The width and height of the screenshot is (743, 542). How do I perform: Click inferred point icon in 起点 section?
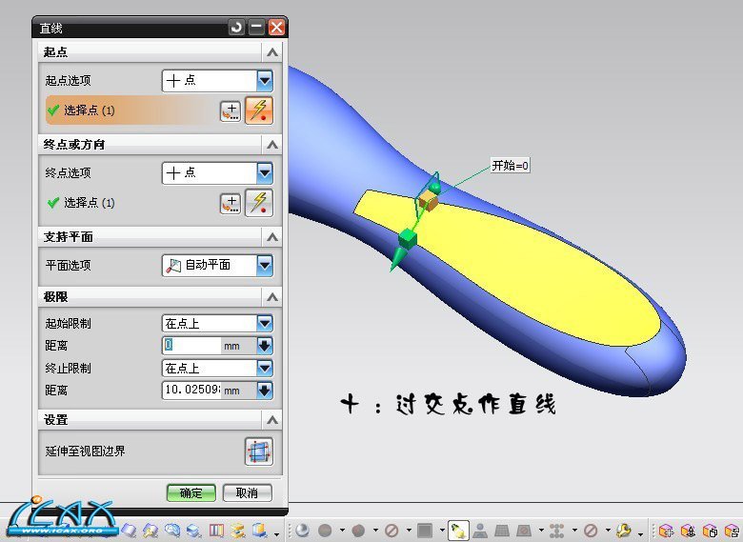coord(259,110)
